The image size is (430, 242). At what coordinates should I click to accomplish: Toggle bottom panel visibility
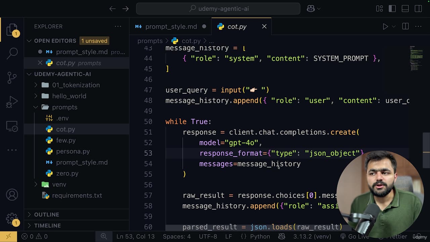[405, 9]
